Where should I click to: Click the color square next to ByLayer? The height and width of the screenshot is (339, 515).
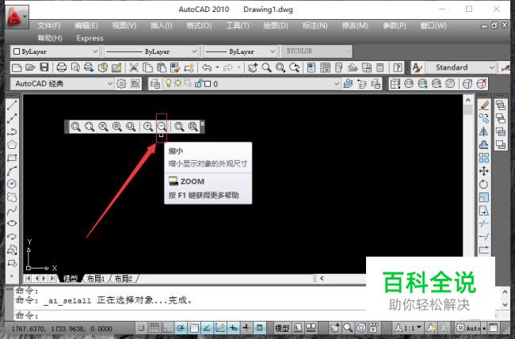click(x=17, y=51)
